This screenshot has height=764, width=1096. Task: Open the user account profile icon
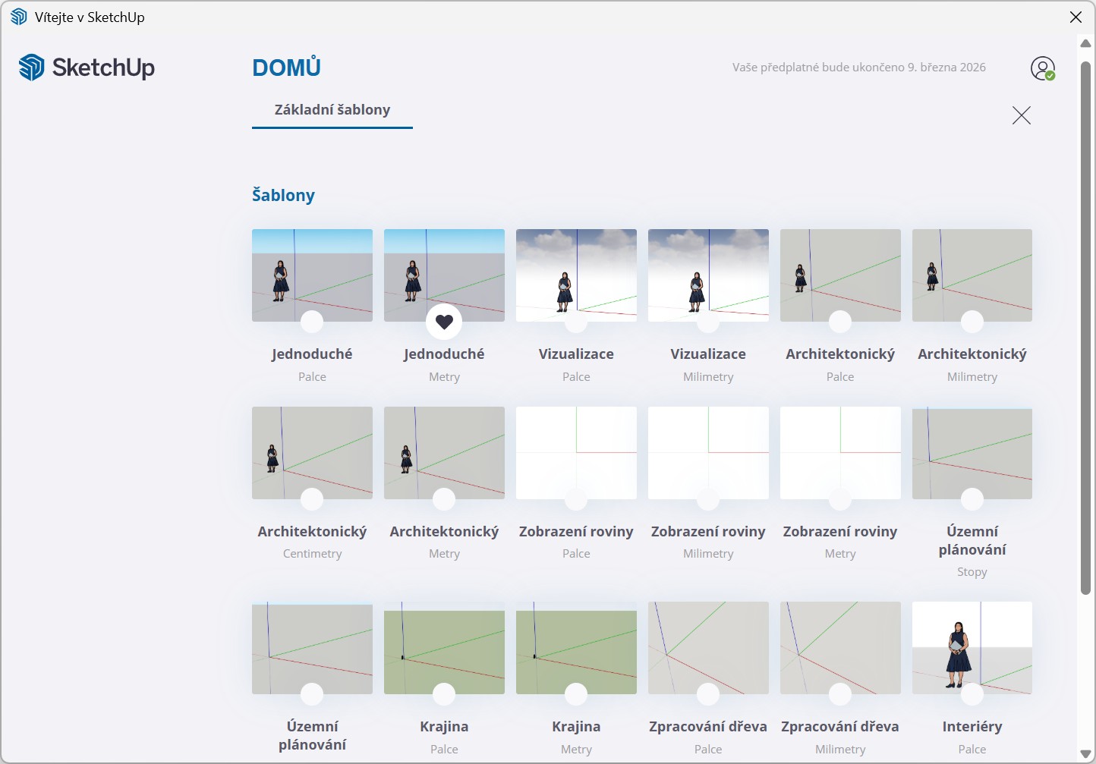click(x=1042, y=68)
